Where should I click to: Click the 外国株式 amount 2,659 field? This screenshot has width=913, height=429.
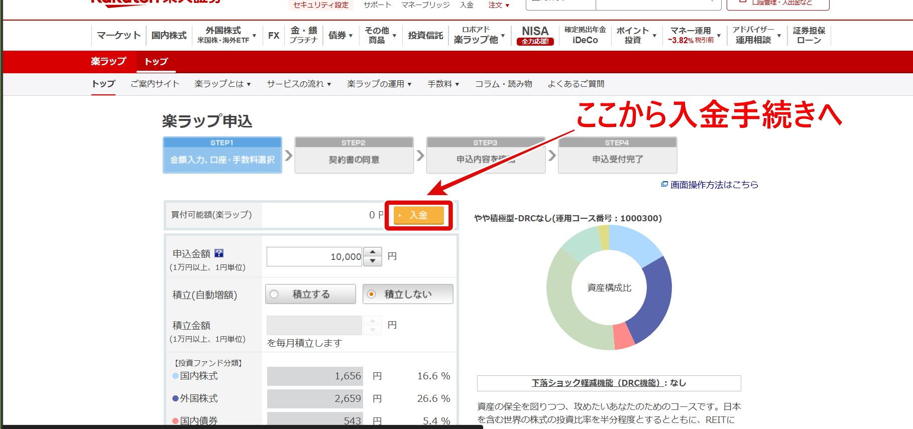[x=315, y=398]
